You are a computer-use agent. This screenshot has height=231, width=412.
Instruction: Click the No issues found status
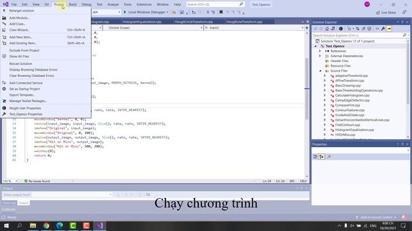click(37, 181)
